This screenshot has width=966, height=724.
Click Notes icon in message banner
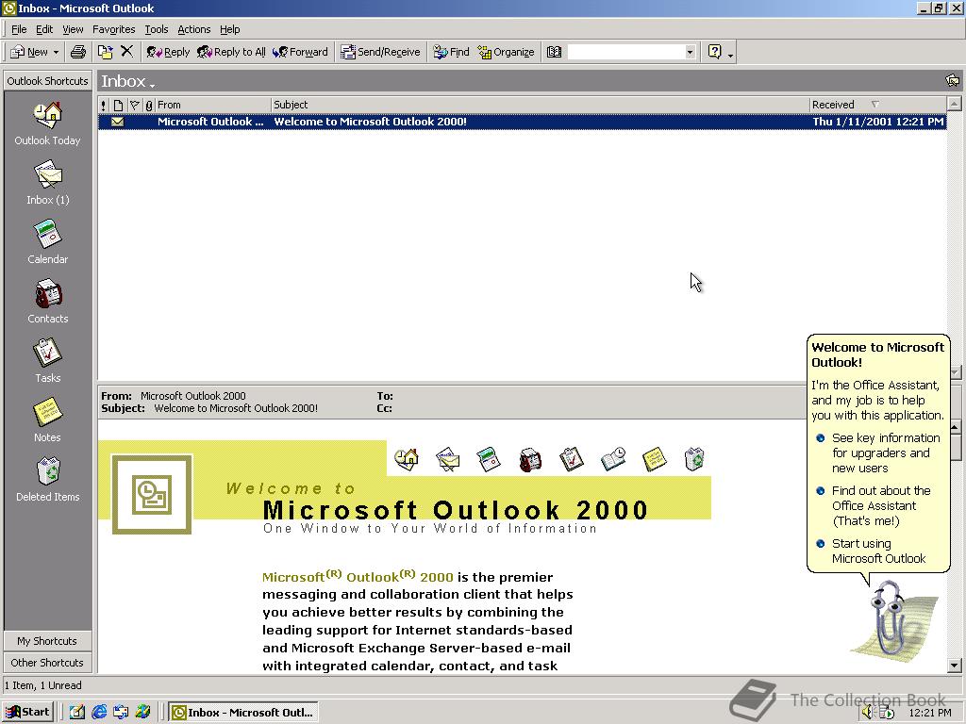click(x=654, y=459)
